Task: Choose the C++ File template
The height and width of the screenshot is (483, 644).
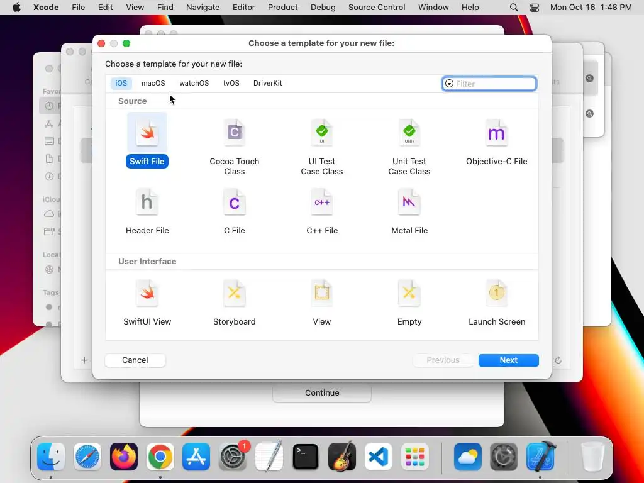Action: pos(321,211)
